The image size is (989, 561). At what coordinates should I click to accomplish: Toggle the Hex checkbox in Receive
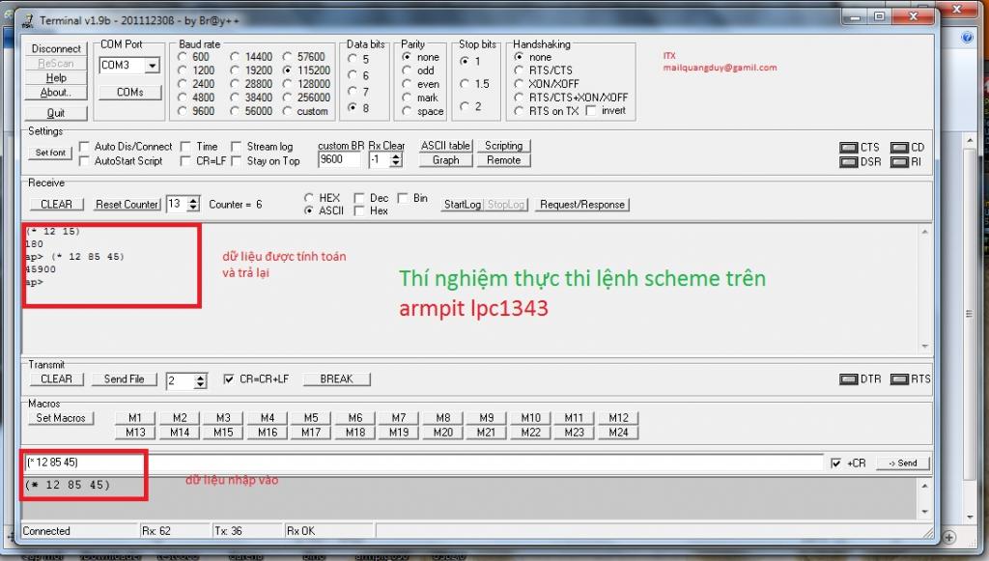pyautogui.click(x=359, y=211)
